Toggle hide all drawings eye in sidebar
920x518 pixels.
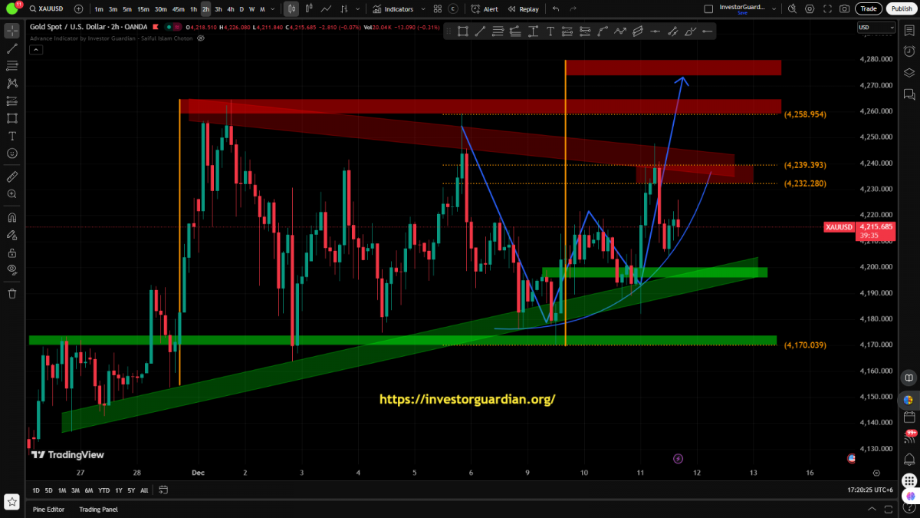click(11, 269)
